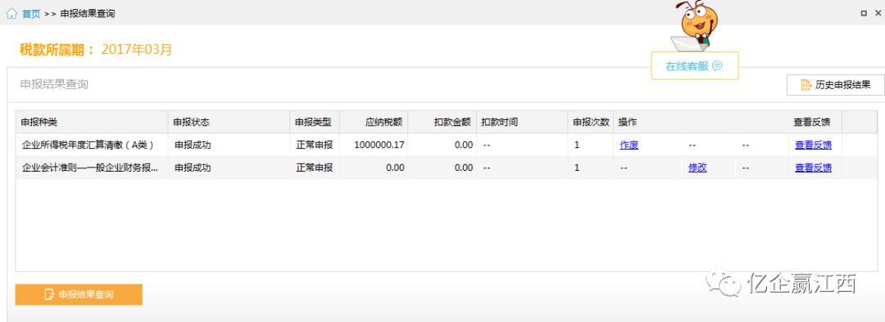
Task: Click the home icon in breadcrumb
Action: pos(11,14)
